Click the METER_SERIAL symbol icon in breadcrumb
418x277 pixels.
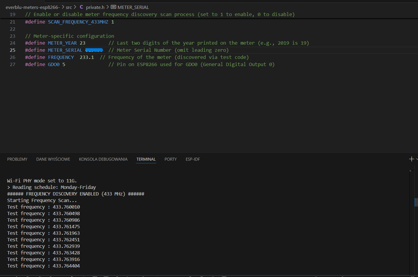coord(113,7)
